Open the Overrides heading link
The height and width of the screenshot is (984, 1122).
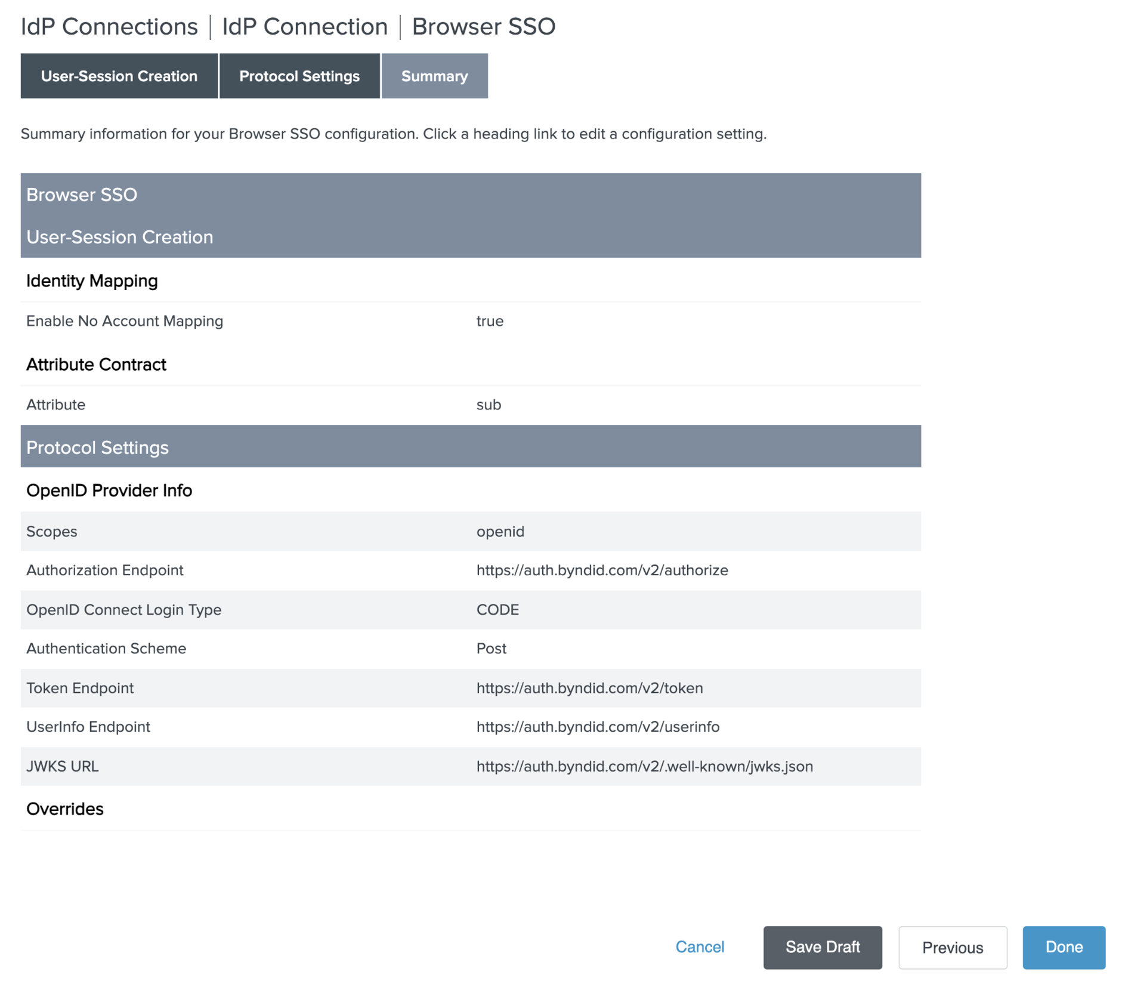coord(65,809)
